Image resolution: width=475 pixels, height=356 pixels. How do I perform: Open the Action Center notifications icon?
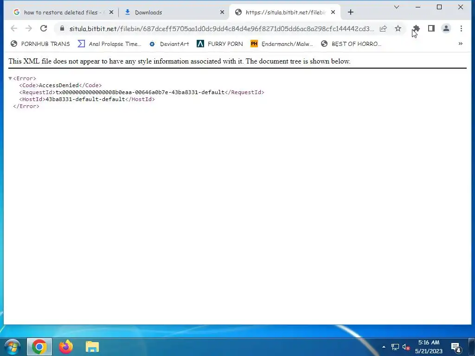(456, 347)
